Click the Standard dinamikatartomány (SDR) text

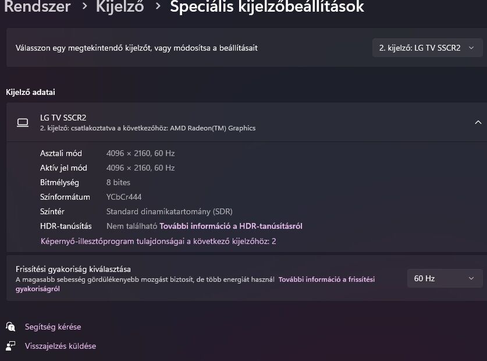point(169,211)
